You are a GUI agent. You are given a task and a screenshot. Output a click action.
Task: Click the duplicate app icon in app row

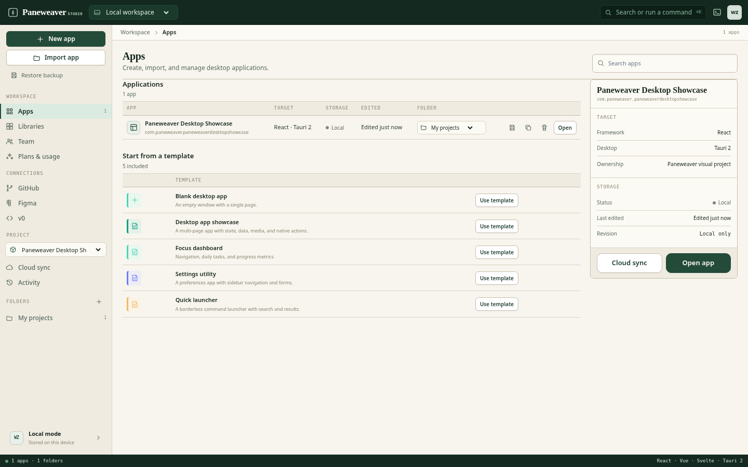528,128
